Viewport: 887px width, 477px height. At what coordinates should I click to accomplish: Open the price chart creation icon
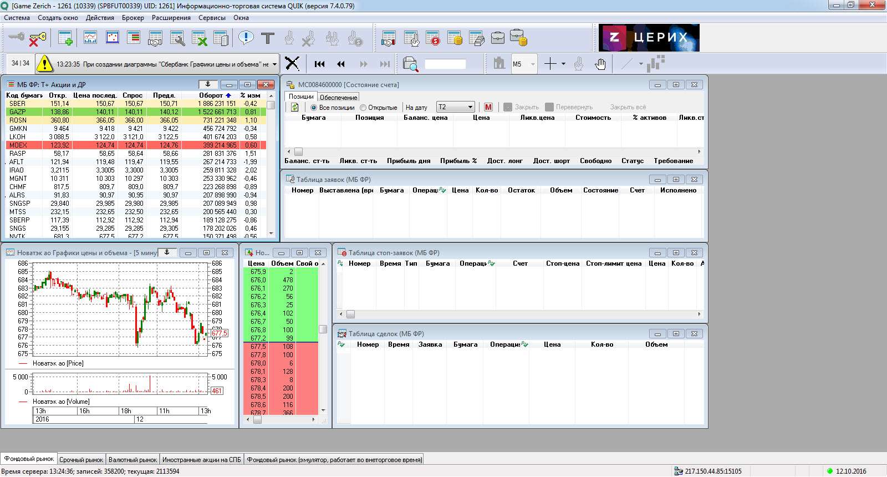click(x=90, y=38)
